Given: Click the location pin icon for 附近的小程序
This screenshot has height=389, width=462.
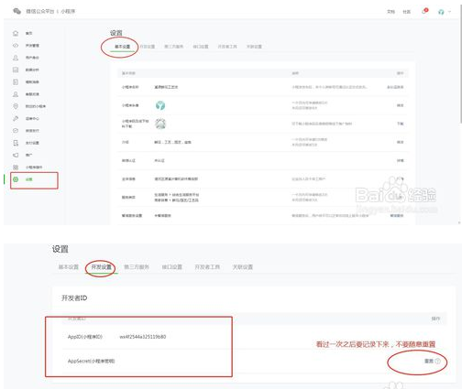Looking at the screenshot, I should pos(16,106).
